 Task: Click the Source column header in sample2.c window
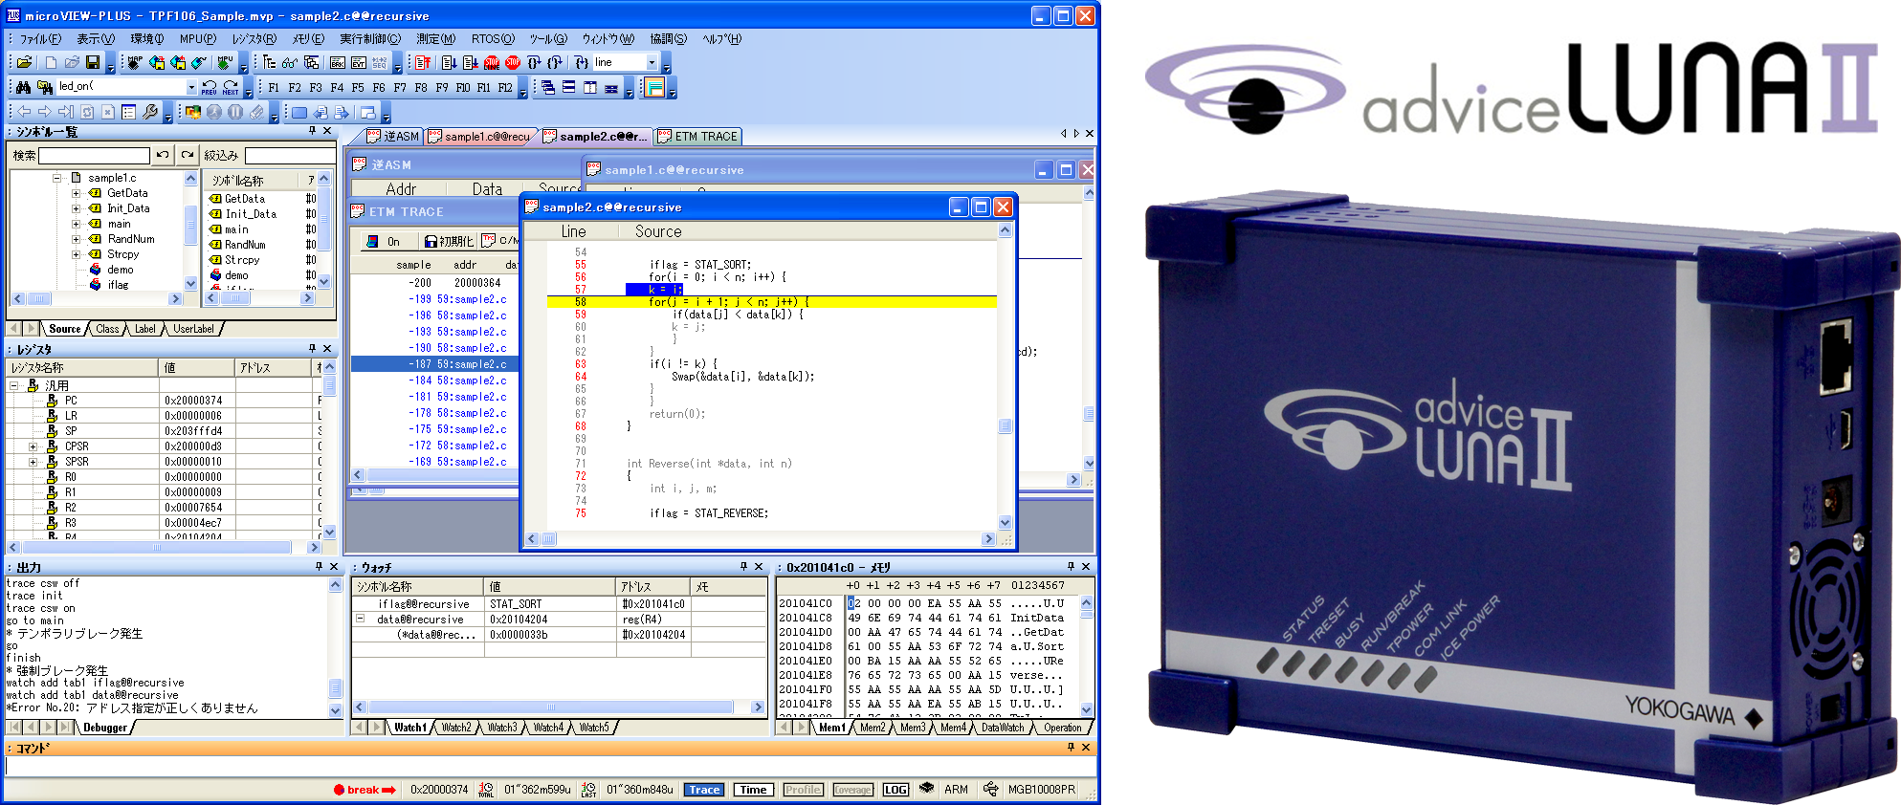point(658,231)
